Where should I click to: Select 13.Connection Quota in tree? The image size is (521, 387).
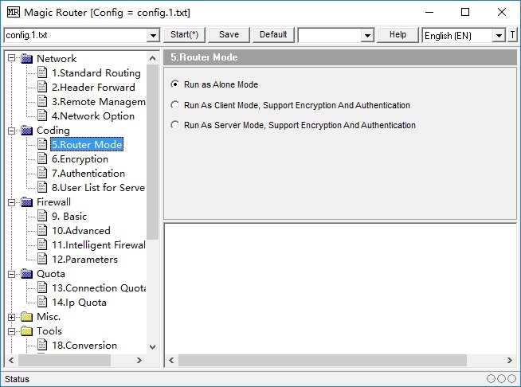[x=98, y=288]
